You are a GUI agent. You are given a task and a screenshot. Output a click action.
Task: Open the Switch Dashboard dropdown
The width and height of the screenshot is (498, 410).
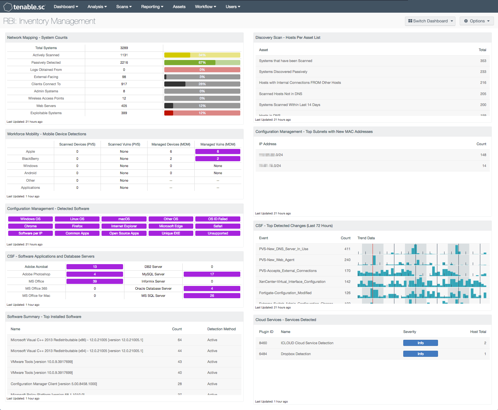click(x=431, y=21)
